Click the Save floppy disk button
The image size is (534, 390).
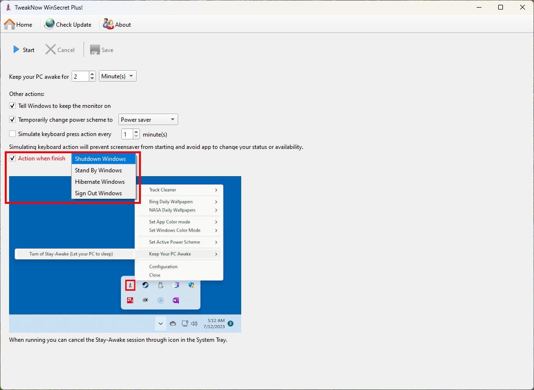coord(101,50)
